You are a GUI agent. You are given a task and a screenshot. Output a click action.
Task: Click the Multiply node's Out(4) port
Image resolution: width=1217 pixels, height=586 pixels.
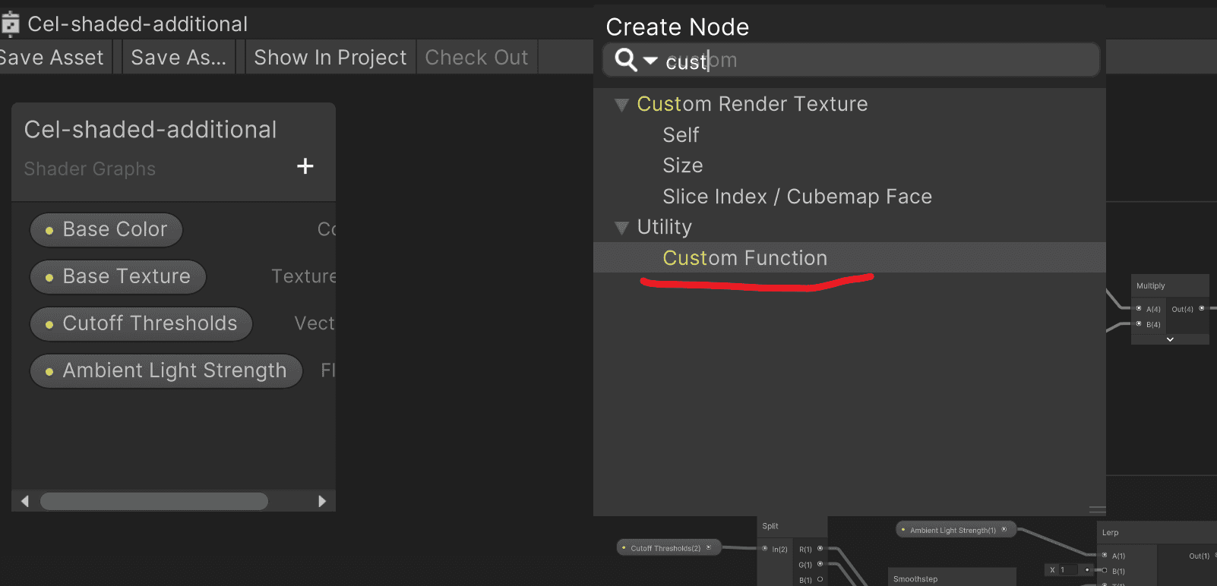coord(1201,308)
